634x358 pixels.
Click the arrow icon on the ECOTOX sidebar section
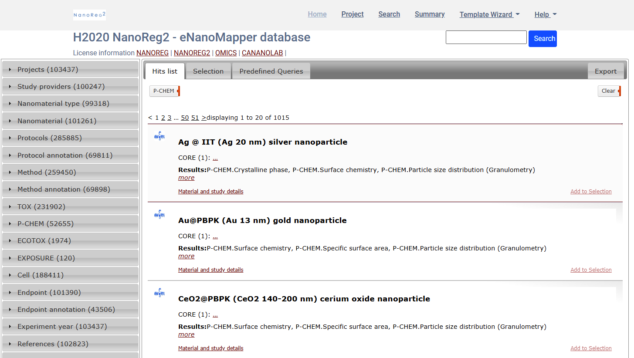pyautogui.click(x=9, y=240)
